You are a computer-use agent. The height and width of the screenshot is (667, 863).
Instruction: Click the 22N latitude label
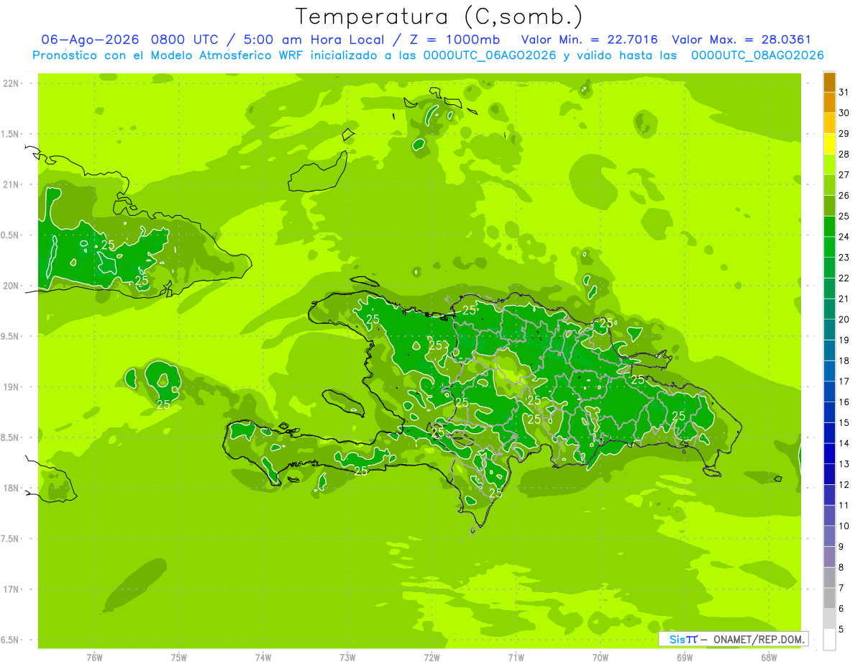tap(12, 83)
